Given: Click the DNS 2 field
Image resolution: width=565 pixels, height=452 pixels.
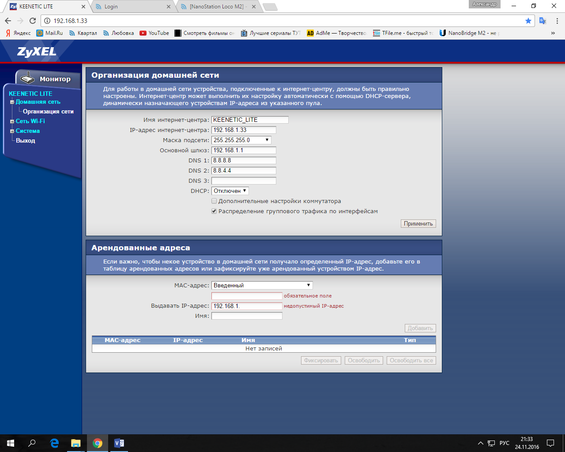Looking at the screenshot, I should point(244,170).
